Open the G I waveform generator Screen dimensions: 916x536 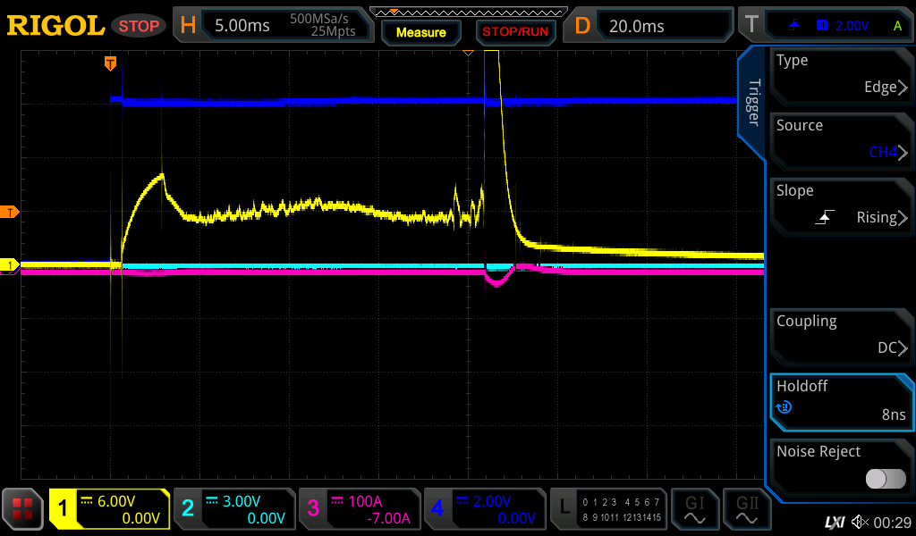click(694, 510)
